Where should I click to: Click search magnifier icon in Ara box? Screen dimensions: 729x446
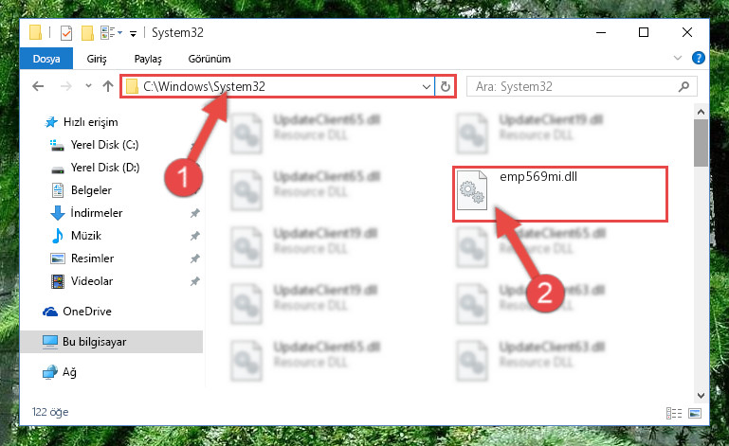point(683,86)
